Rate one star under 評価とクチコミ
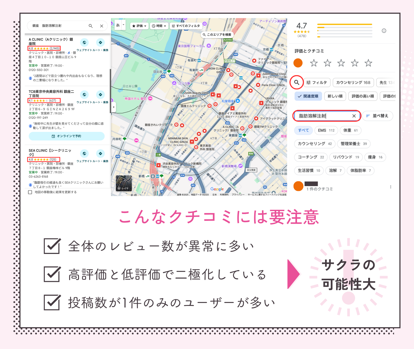 314,63
